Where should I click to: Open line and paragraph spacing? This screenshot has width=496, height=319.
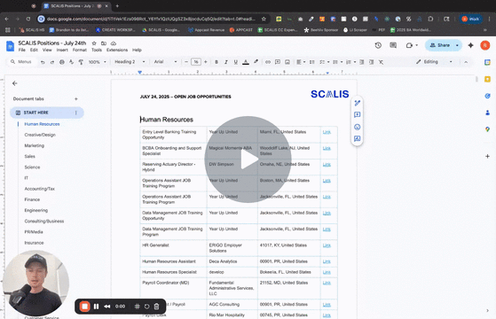pos(312,62)
